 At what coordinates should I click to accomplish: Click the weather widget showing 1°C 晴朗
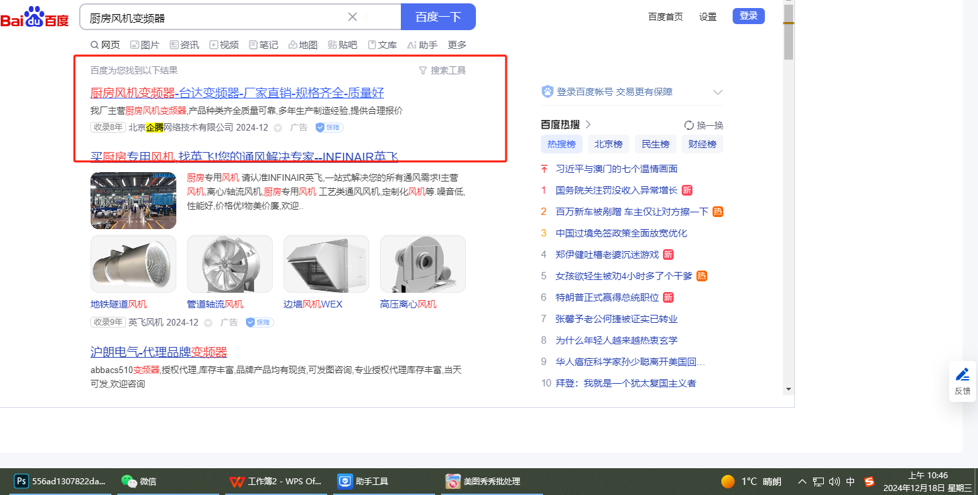751,482
